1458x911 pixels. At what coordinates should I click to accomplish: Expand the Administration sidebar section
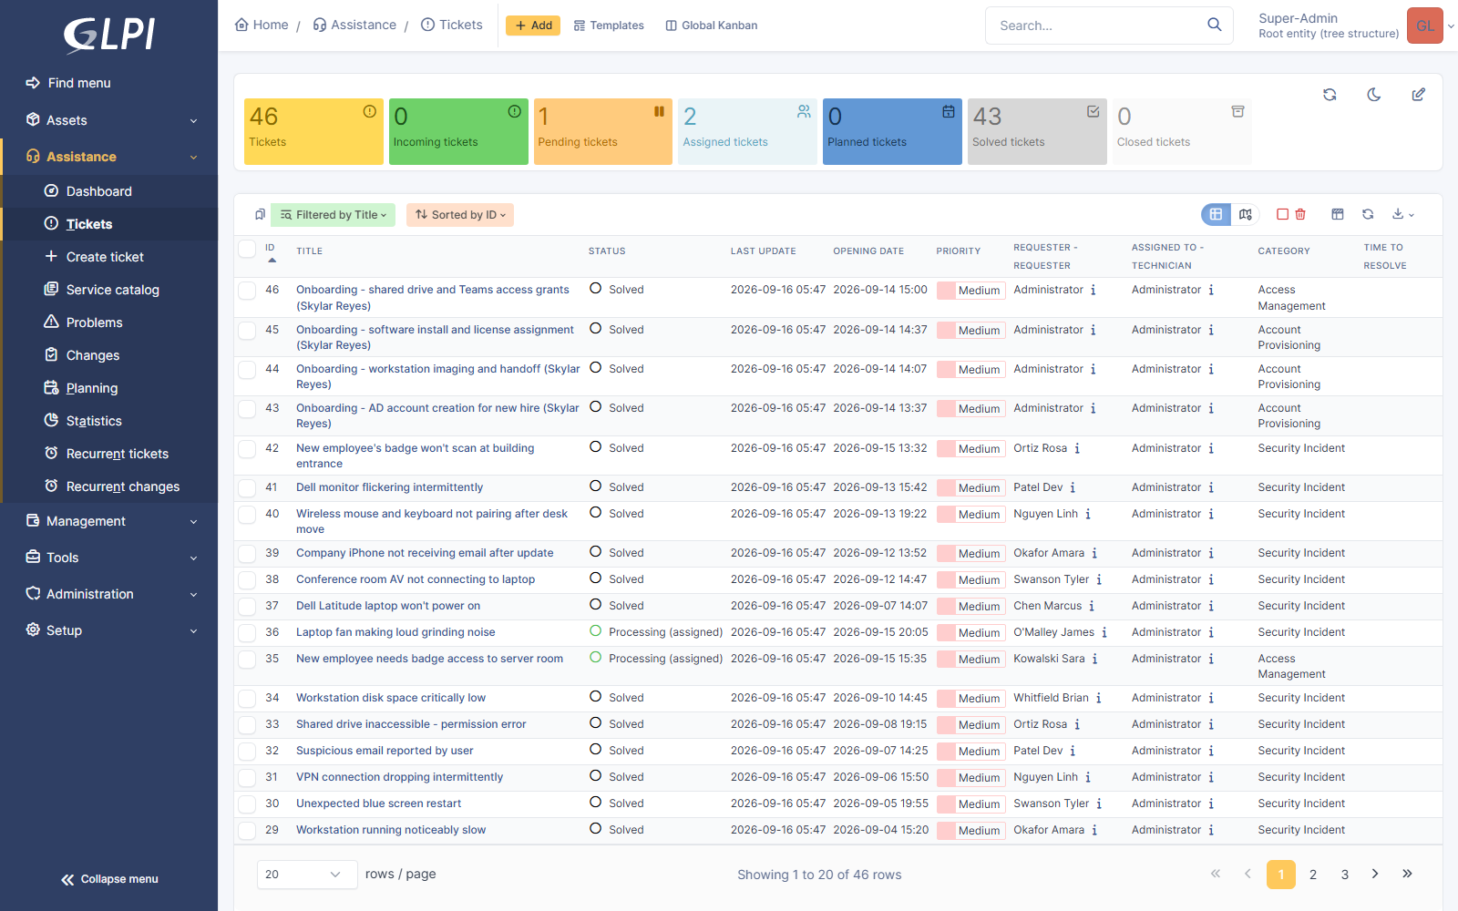coord(109,594)
